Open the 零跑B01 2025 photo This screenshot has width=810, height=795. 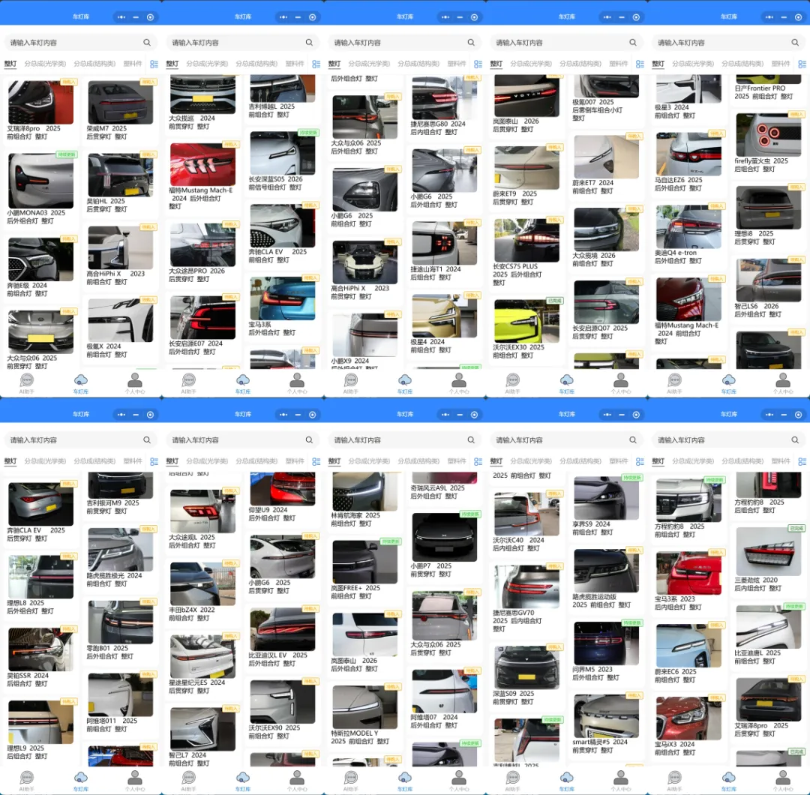point(120,622)
